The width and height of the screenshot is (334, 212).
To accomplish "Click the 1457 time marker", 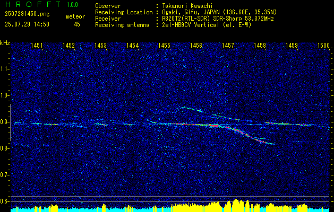I will 228,46.
